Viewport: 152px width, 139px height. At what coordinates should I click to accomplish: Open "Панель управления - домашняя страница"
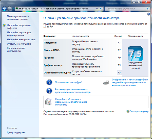coord(18,18)
